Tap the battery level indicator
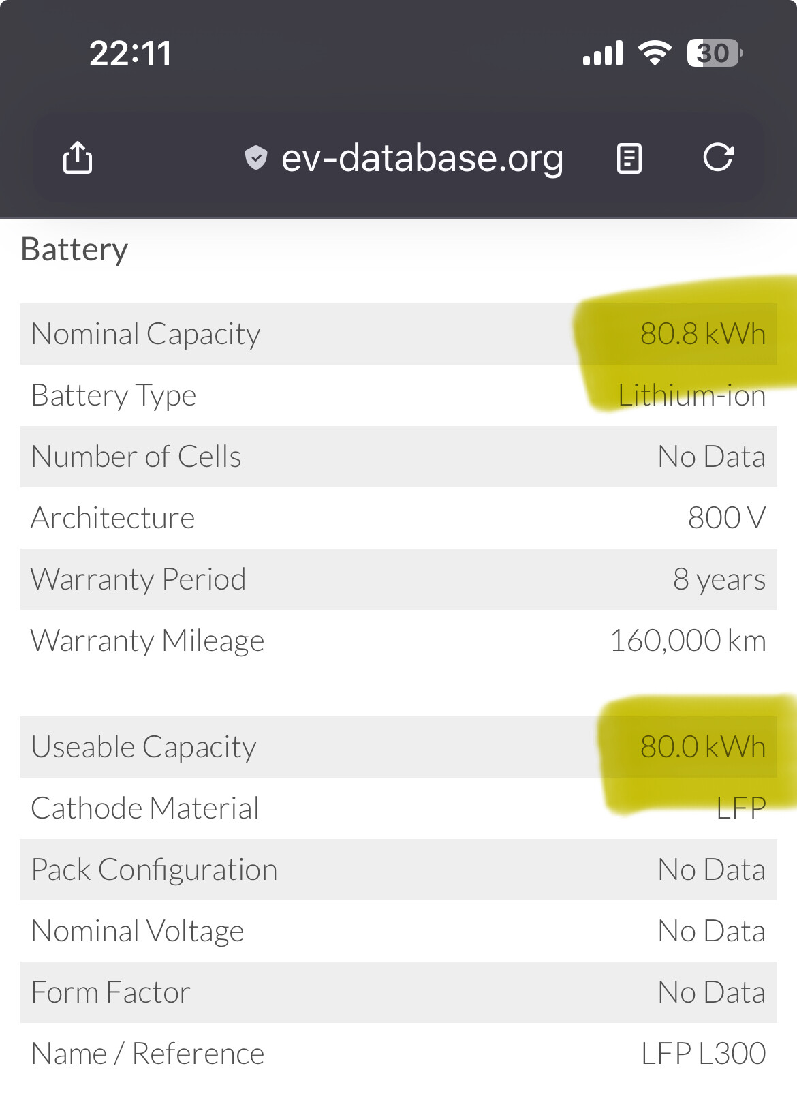This screenshot has height=1115, width=797. point(714,53)
